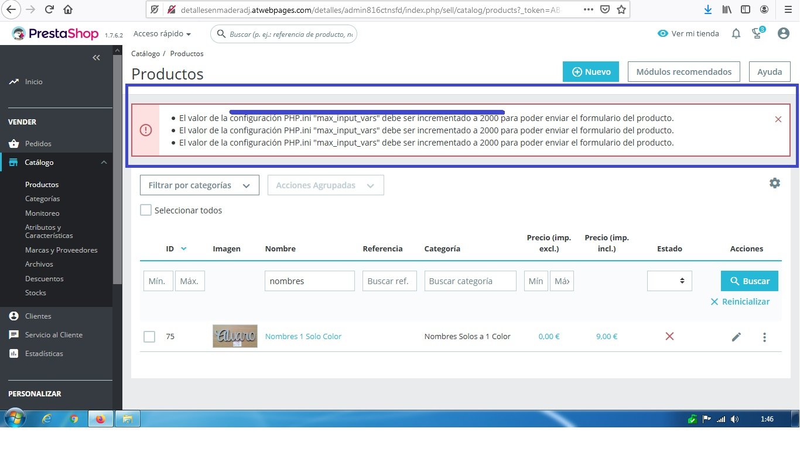The width and height of the screenshot is (800, 449).
Task: Tick the Seleccionar todos checkbox
Action: pos(146,210)
